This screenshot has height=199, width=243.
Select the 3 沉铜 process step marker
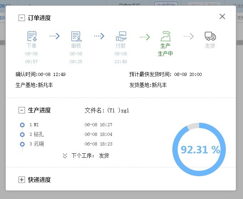(22, 144)
